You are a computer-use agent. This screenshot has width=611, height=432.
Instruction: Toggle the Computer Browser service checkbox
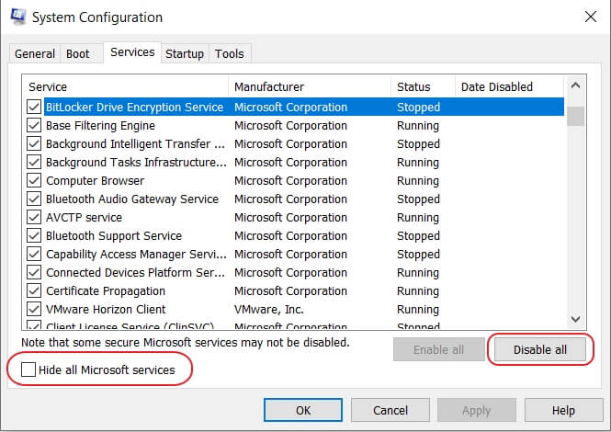click(x=34, y=181)
